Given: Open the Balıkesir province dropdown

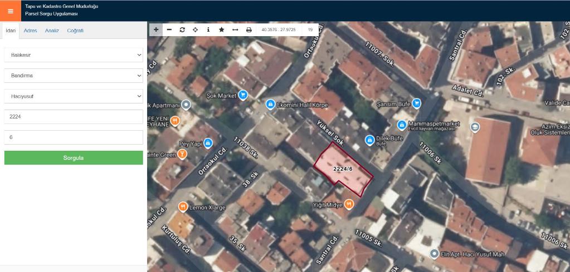Looking at the screenshot, I should [x=74, y=55].
